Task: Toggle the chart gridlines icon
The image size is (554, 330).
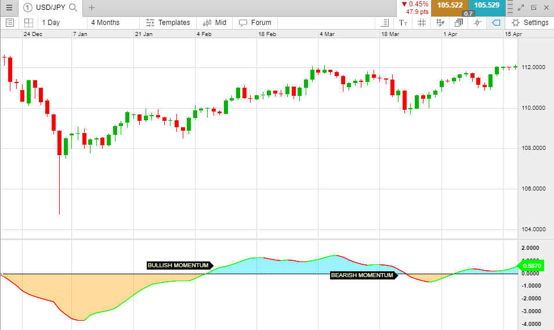Action: (x=422, y=23)
